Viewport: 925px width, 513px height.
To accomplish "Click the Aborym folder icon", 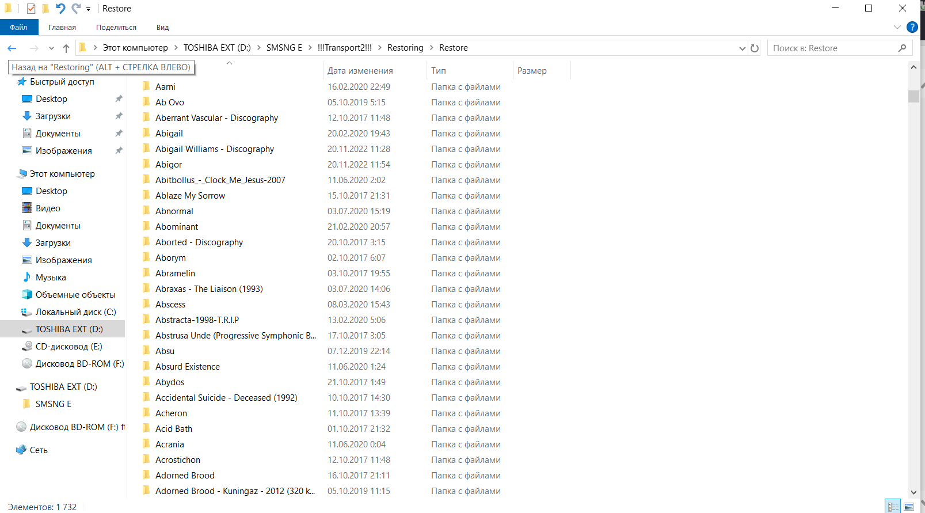I will [x=146, y=257].
